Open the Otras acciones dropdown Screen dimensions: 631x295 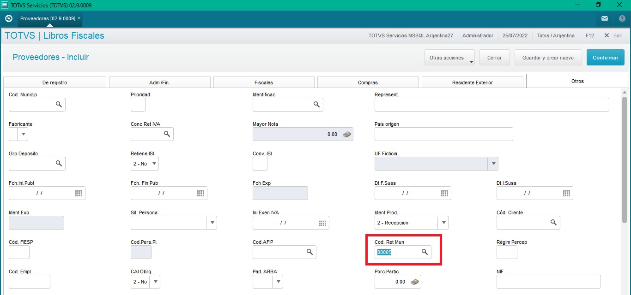point(449,58)
